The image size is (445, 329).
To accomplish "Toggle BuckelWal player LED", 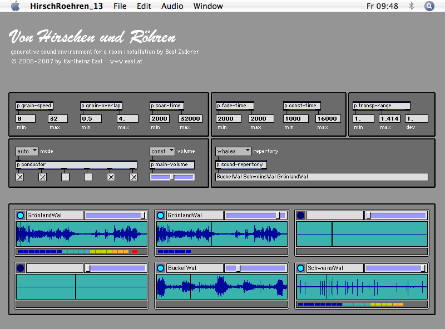I will (160, 268).
